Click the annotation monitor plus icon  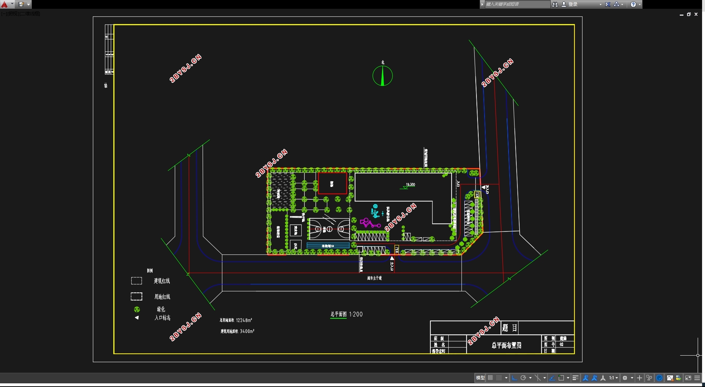tap(640, 378)
